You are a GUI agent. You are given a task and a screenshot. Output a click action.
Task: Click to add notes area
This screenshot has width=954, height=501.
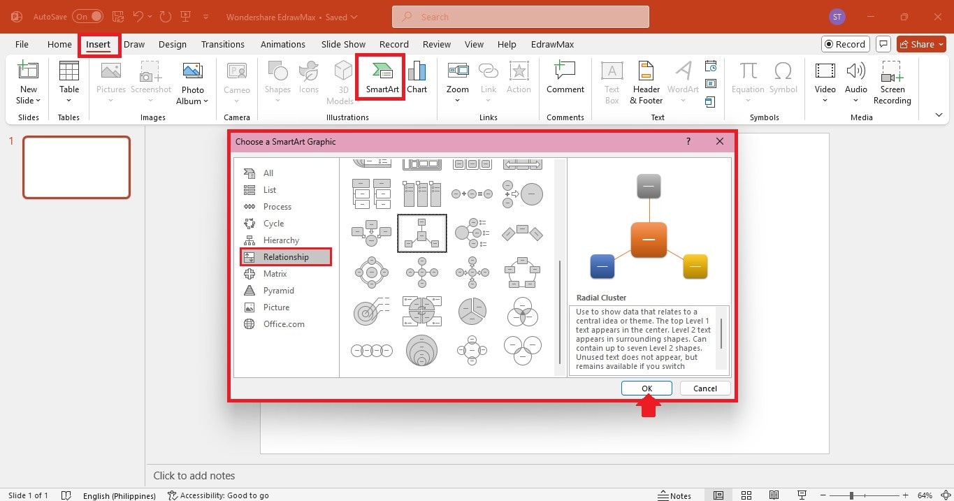coord(194,476)
